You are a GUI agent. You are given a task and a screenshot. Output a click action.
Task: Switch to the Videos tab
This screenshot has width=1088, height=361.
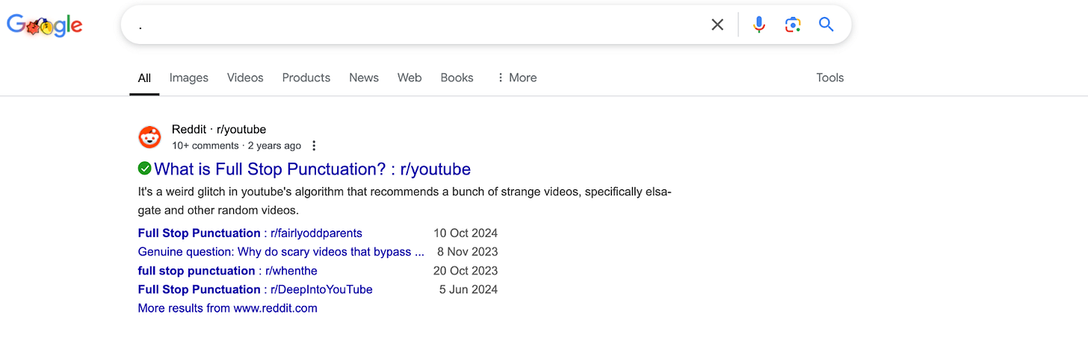click(x=245, y=78)
